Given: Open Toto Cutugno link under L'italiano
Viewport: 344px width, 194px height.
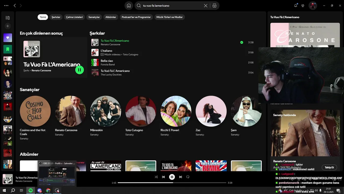Looking at the screenshot, I should point(130,54).
